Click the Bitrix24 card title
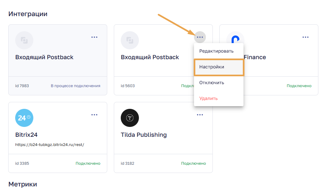The width and height of the screenshot is (323, 193). tap(29, 135)
